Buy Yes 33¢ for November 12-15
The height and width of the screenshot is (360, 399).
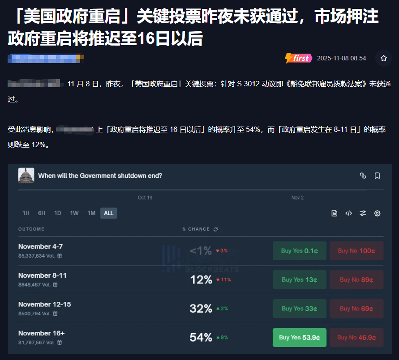tap(300, 309)
